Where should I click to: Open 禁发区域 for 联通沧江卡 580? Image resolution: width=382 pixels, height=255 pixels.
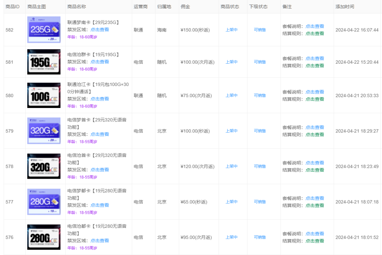99,99
